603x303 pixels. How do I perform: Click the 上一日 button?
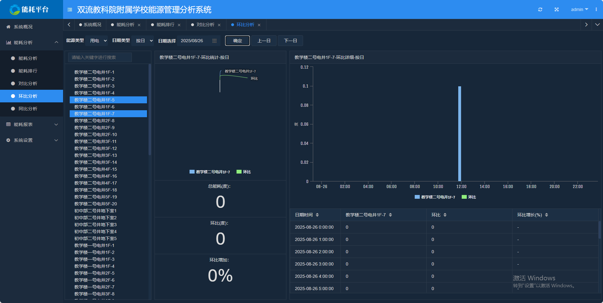click(264, 41)
